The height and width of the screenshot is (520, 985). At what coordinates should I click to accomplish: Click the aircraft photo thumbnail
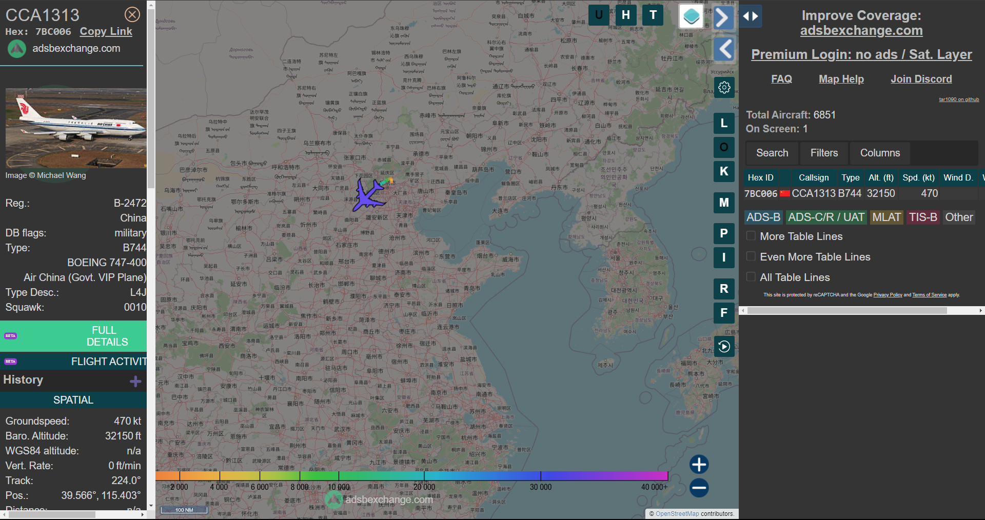tap(76, 128)
